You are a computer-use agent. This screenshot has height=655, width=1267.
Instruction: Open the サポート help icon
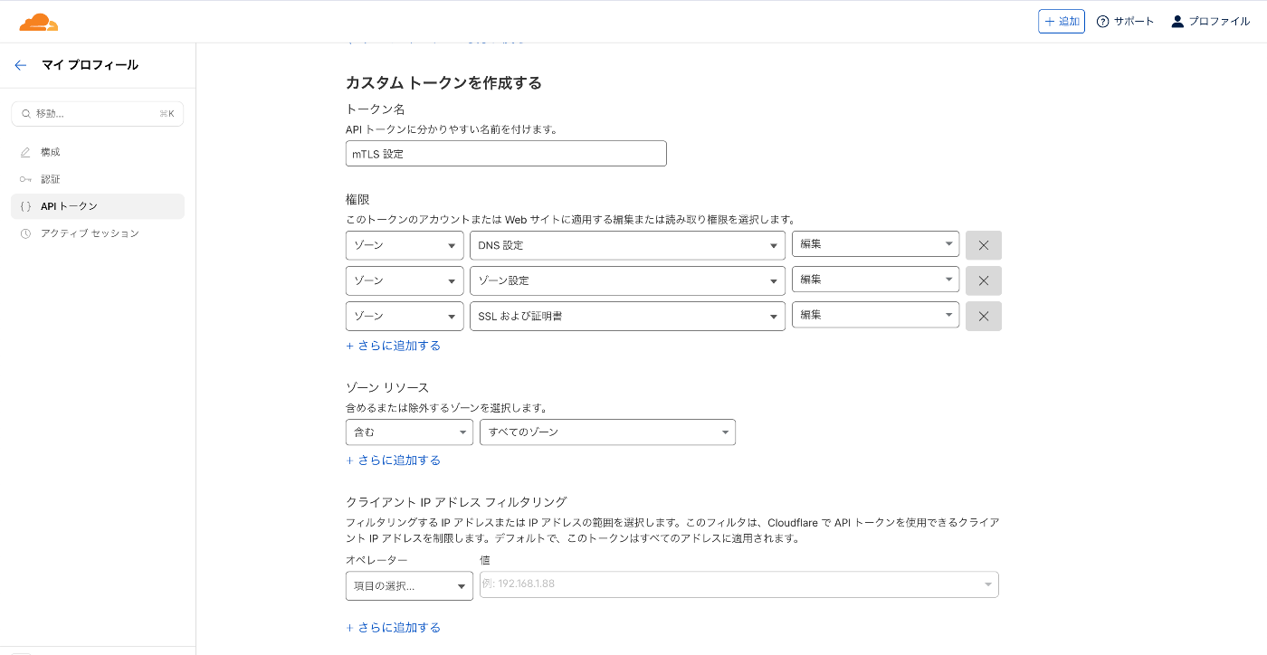pos(1102,22)
